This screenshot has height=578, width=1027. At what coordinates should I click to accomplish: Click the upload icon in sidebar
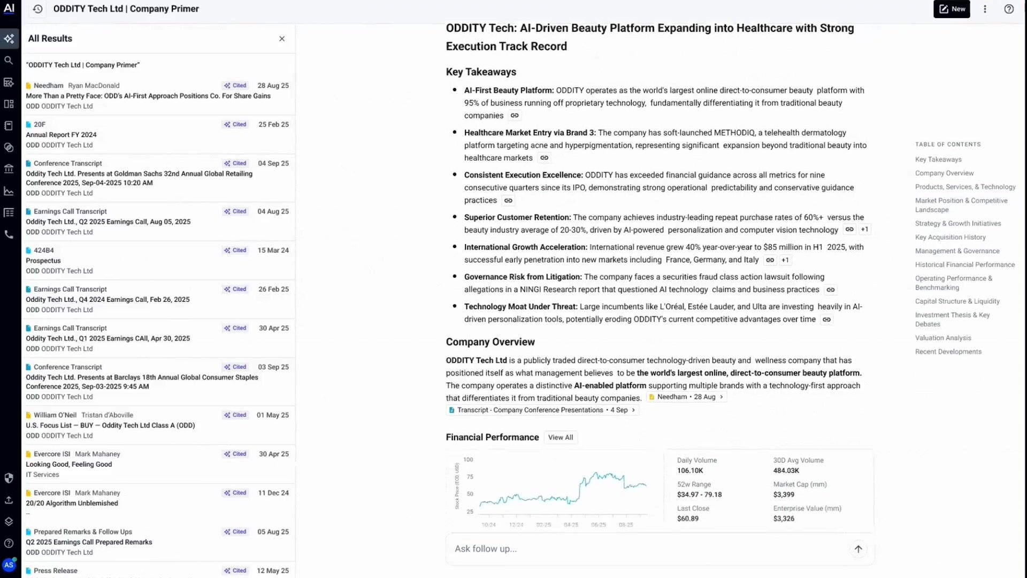pos(9,500)
